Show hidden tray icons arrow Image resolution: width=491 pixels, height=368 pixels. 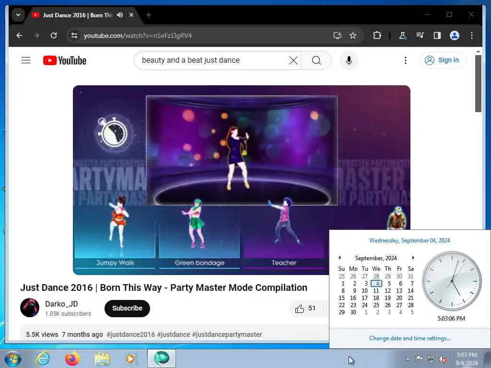[408, 359]
